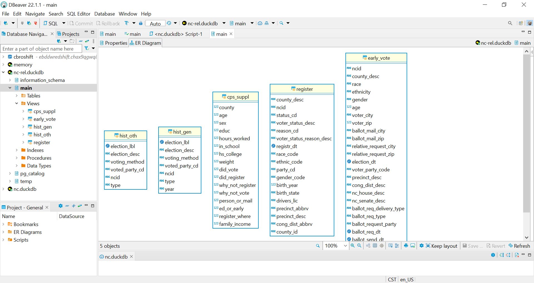Viewport: 534px width, 283px height.
Task: Select the nc.duckdb connection in navigator
Action: (x=25, y=189)
